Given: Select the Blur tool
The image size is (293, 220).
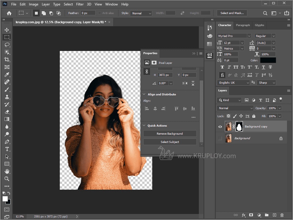Looking at the screenshot, I should coord(7,127).
